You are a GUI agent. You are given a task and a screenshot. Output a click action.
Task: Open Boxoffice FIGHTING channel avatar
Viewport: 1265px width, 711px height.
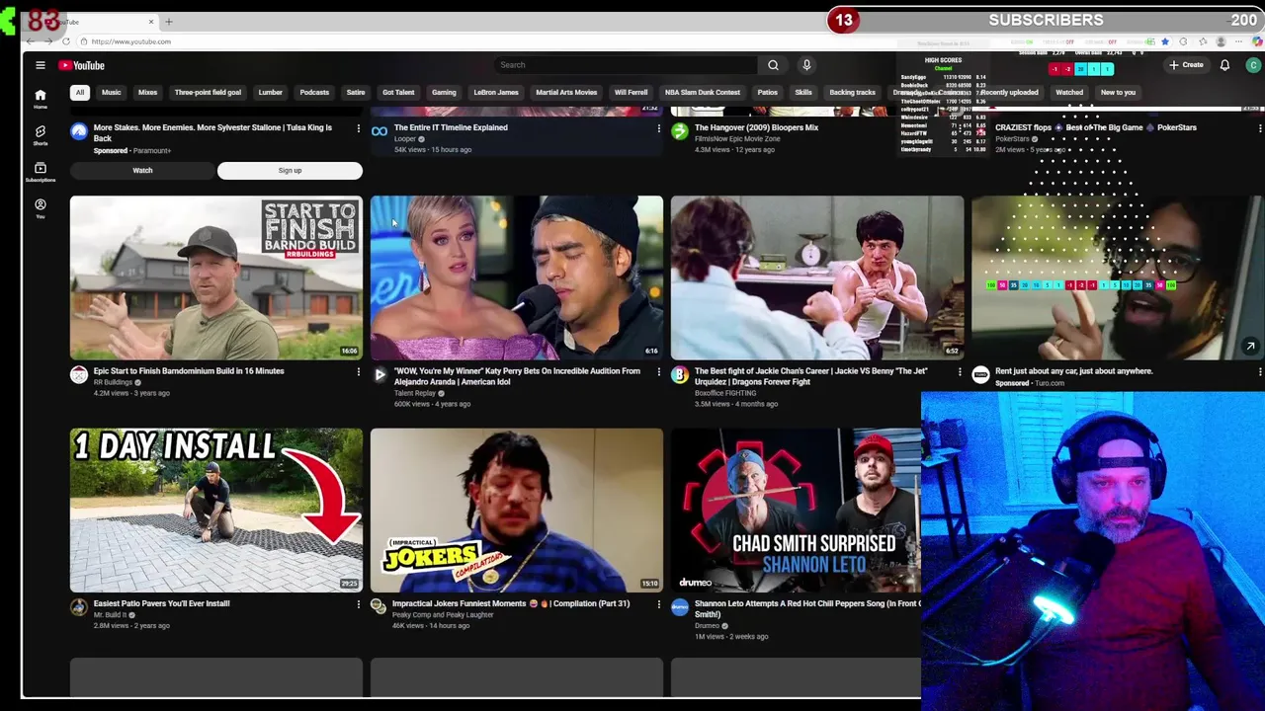coord(680,375)
